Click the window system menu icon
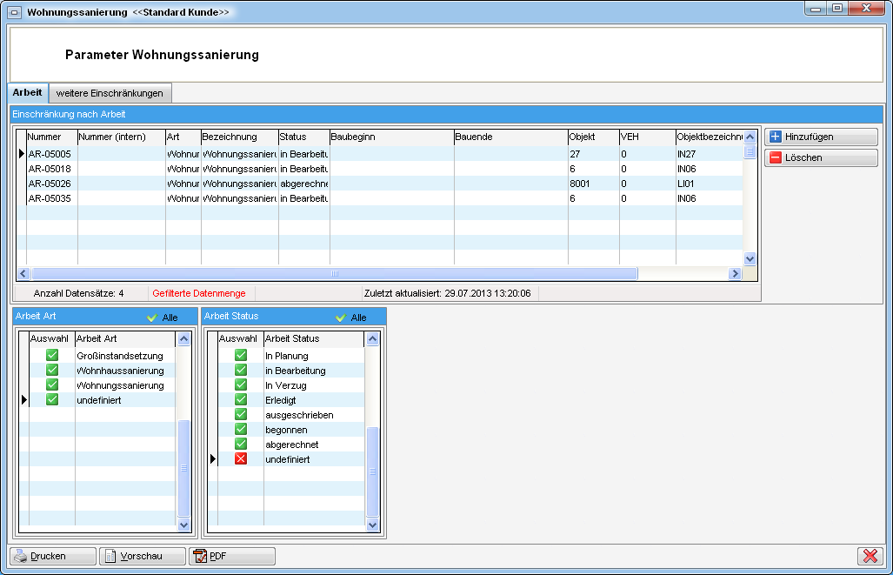 tap(15, 12)
